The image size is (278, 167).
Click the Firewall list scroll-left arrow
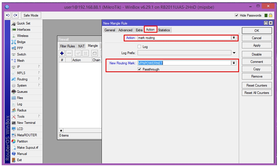61,131
